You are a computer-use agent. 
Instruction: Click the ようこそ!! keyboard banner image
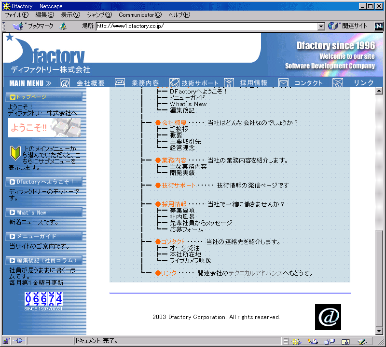(44, 128)
